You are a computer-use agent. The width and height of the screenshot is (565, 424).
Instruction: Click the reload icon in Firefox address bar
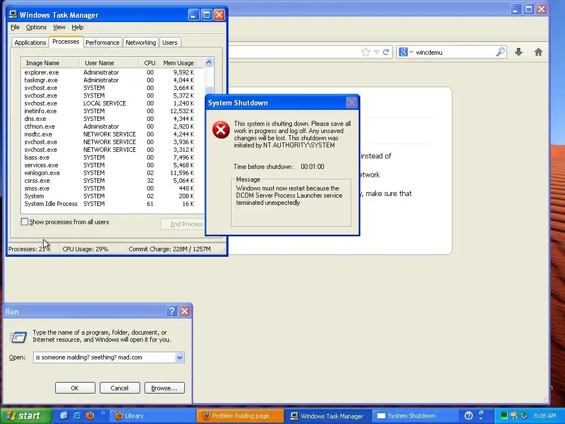(386, 52)
